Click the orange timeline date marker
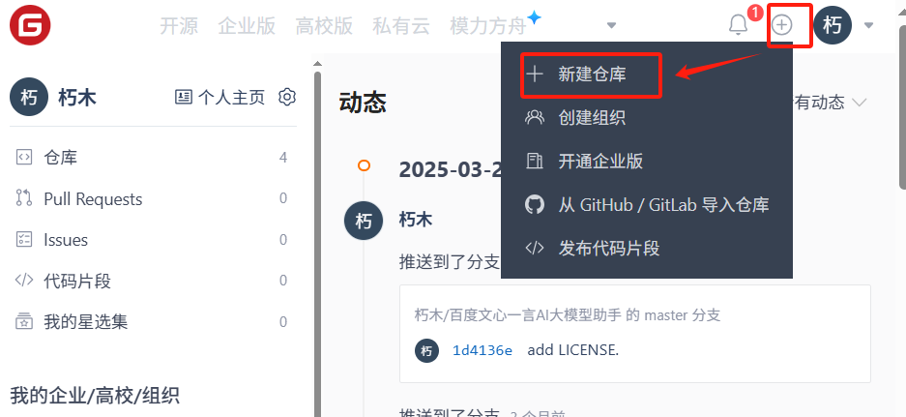 (x=364, y=166)
